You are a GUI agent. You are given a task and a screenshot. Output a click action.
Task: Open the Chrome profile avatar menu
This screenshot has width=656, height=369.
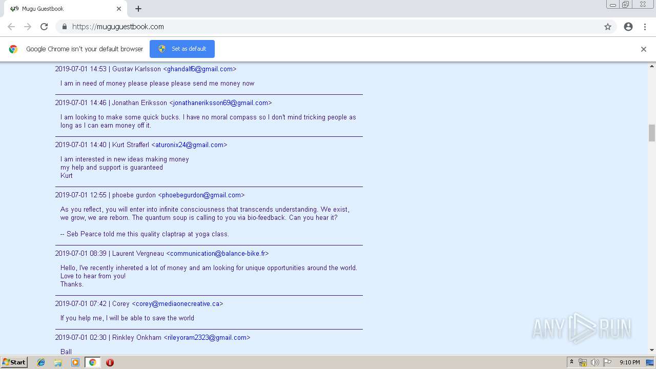pyautogui.click(x=628, y=27)
